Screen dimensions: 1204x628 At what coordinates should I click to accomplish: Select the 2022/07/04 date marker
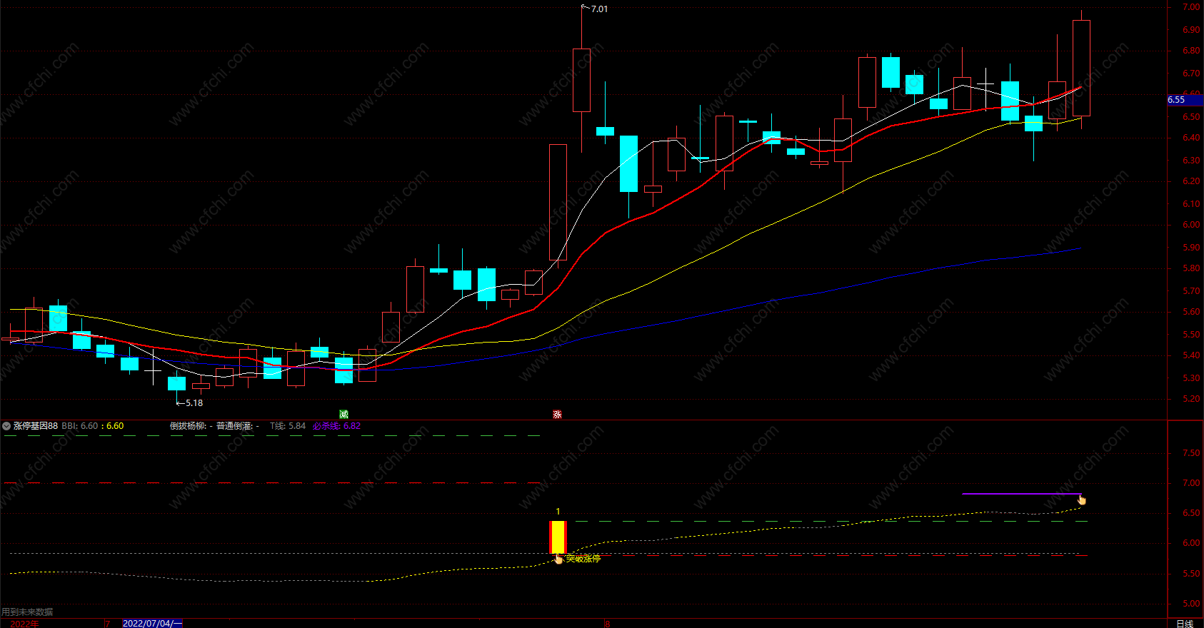click(152, 624)
